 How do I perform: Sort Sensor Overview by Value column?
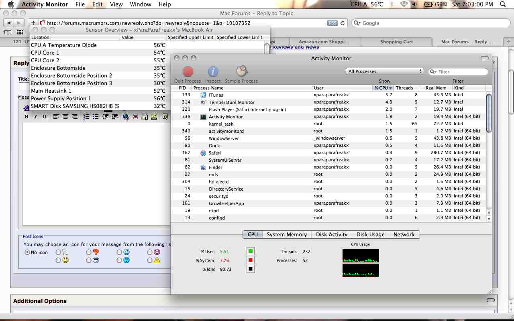[143, 37]
